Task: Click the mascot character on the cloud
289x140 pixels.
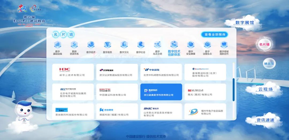Action: [23, 112]
